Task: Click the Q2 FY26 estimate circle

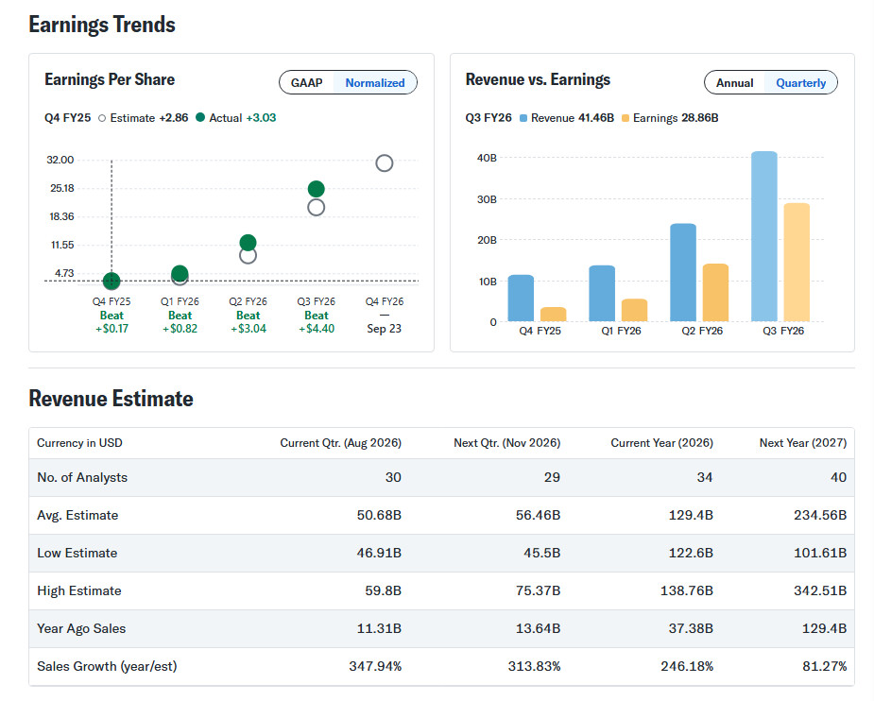Action: 248,256
